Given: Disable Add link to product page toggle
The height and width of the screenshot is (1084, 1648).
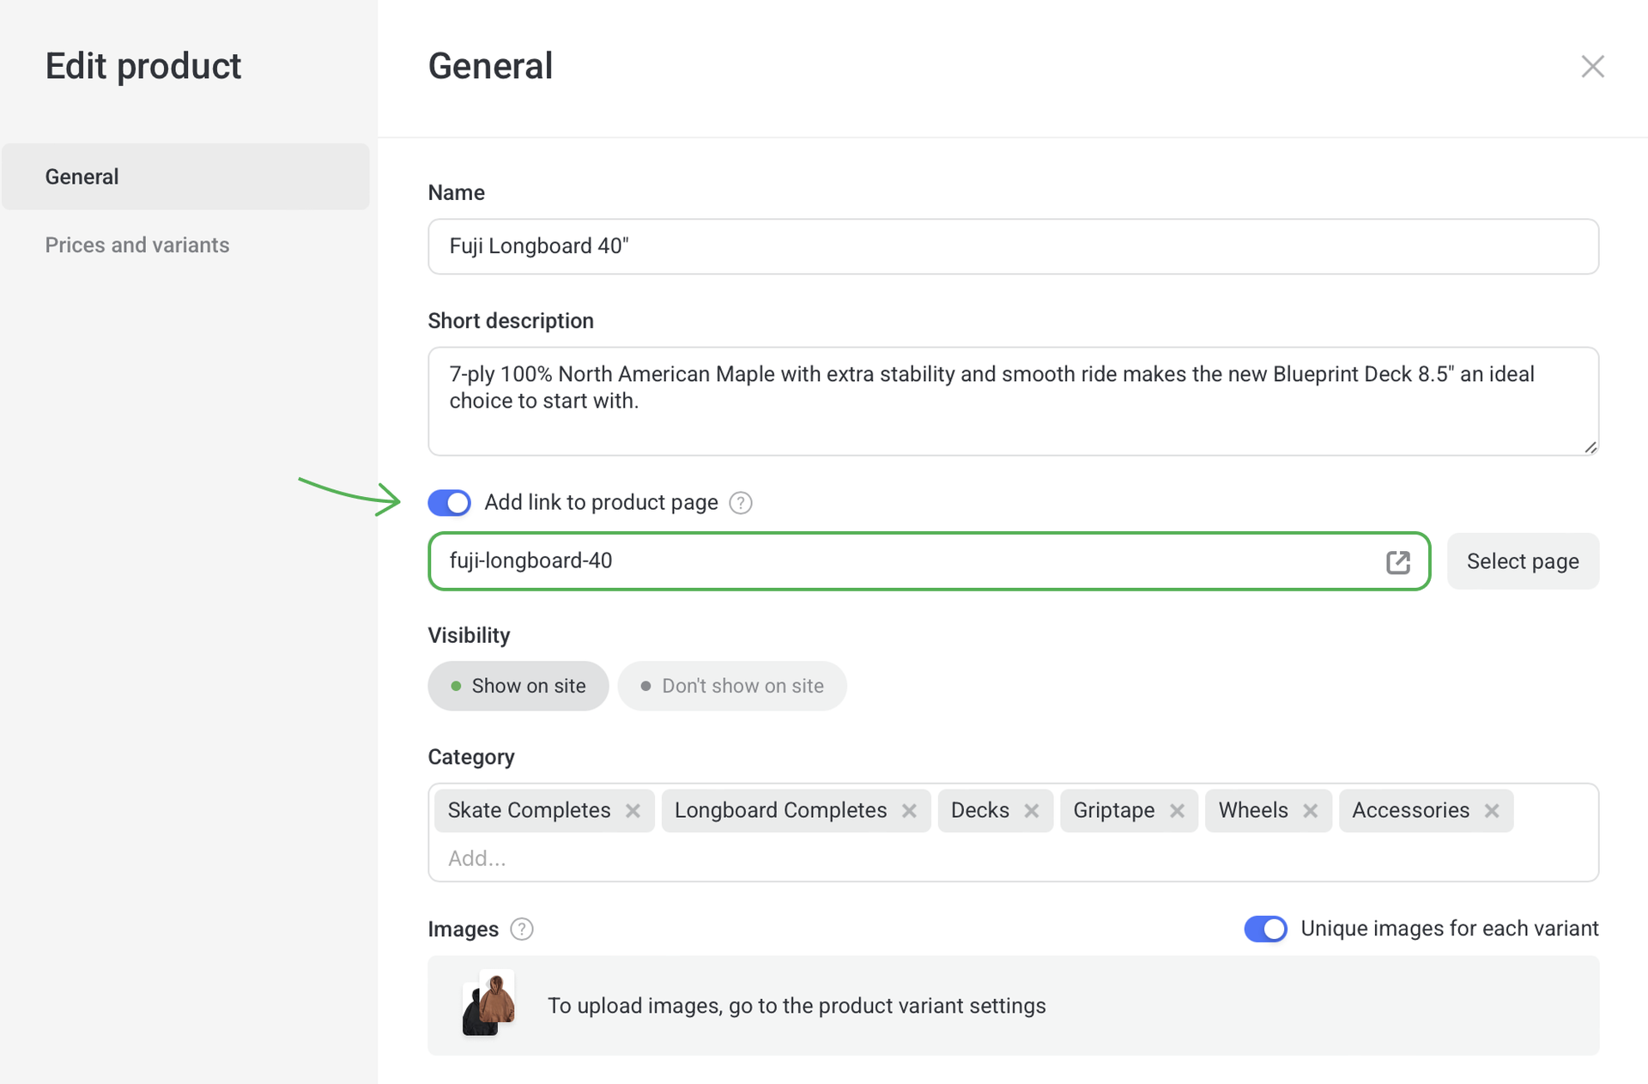Looking at the screenshot, I should (449, 503).
